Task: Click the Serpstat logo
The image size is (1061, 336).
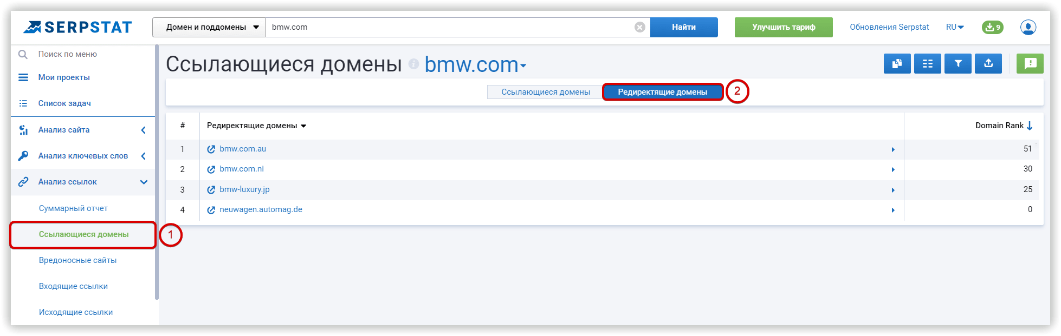Action: pyautogui.click(x=77, y=27)
